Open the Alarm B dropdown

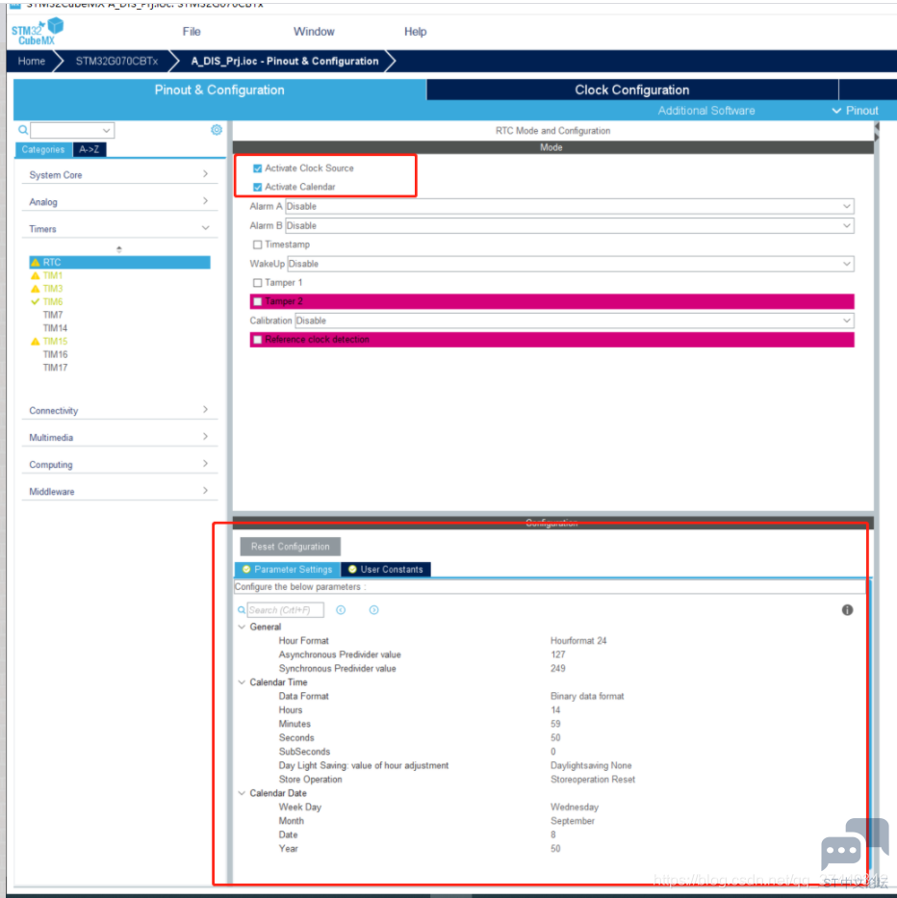(x=570, y=225)
